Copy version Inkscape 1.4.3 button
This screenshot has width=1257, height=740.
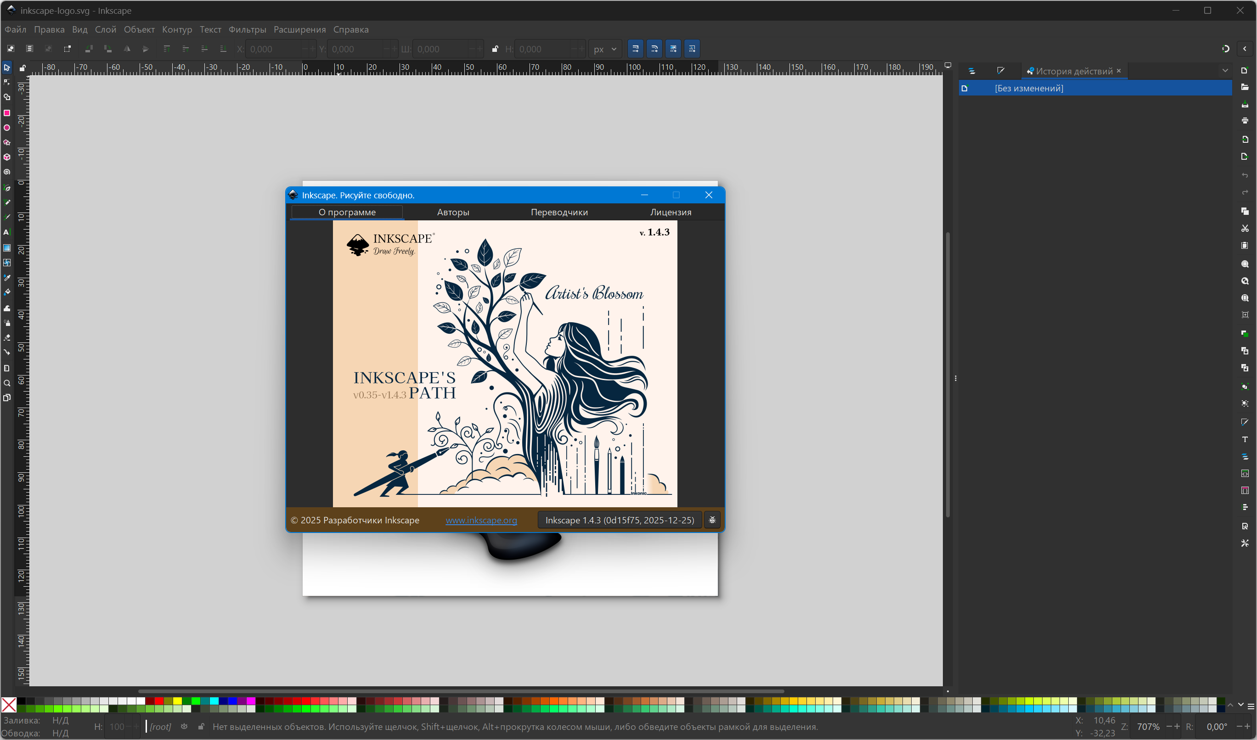(620, 520)
